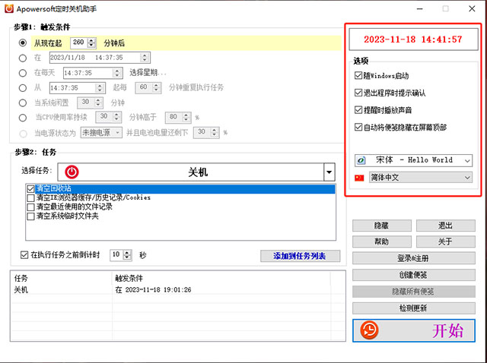The width and height of the screenshot is (487, 363).
Task: Click 创建便签 button
Action: click(414, 275)
